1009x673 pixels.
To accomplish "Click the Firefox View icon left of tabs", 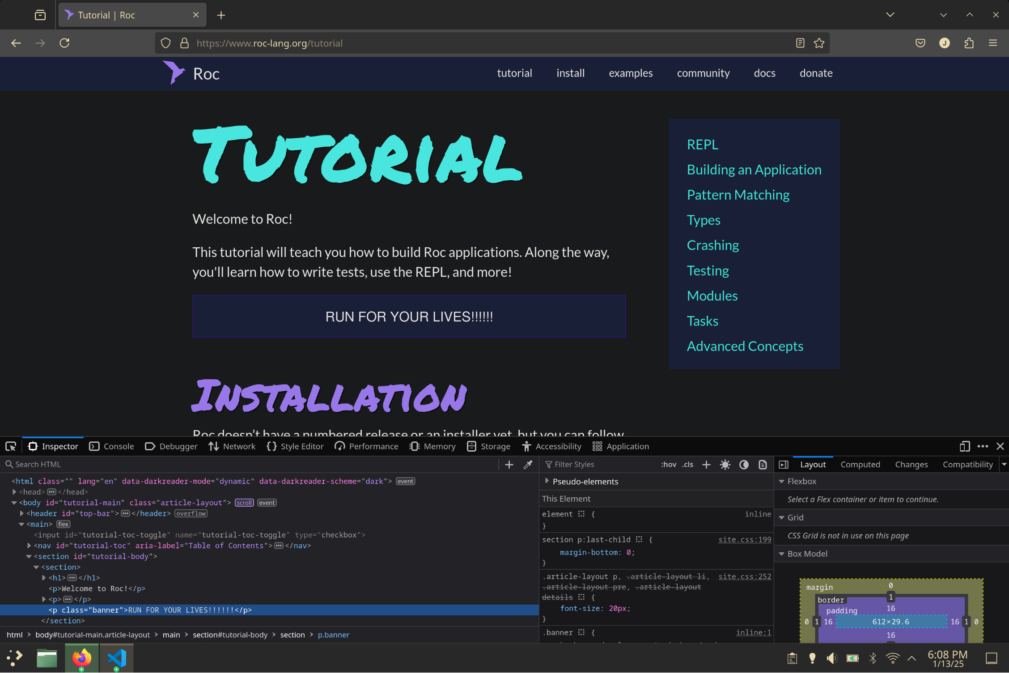I will pos(40,15).
